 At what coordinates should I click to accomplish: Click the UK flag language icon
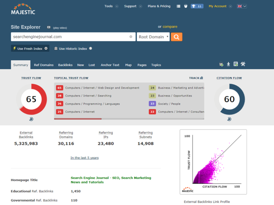click(x=239, y=6)
